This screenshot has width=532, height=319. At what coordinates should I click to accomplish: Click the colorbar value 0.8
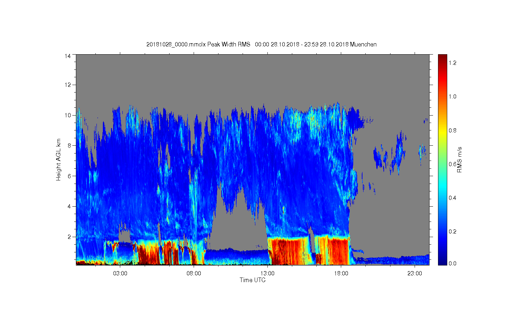coord(452,130)
